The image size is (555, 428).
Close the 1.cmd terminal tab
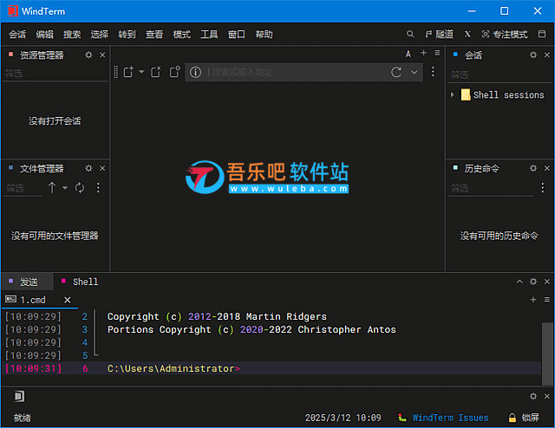click(68, 300)
